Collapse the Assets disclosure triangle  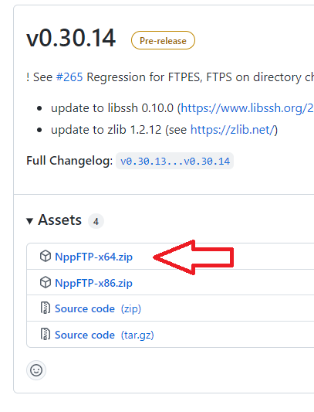(29, 221)
